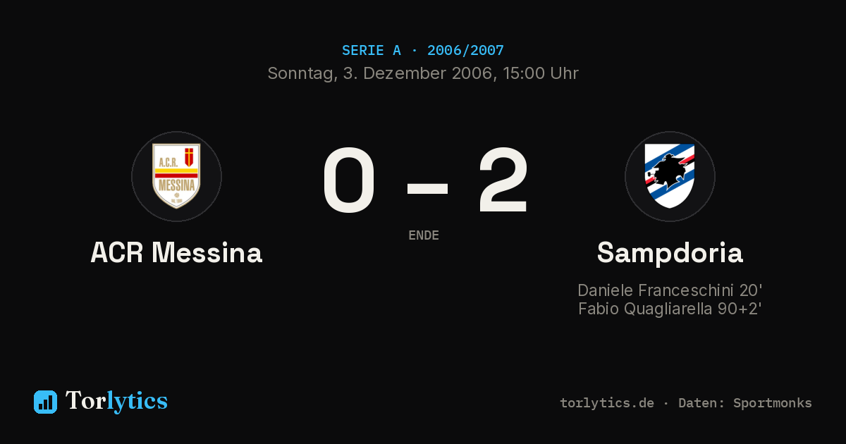Select the Sampdoria team name
The height and width of the screenshot is (444, 846).
(x=670, y=252)
